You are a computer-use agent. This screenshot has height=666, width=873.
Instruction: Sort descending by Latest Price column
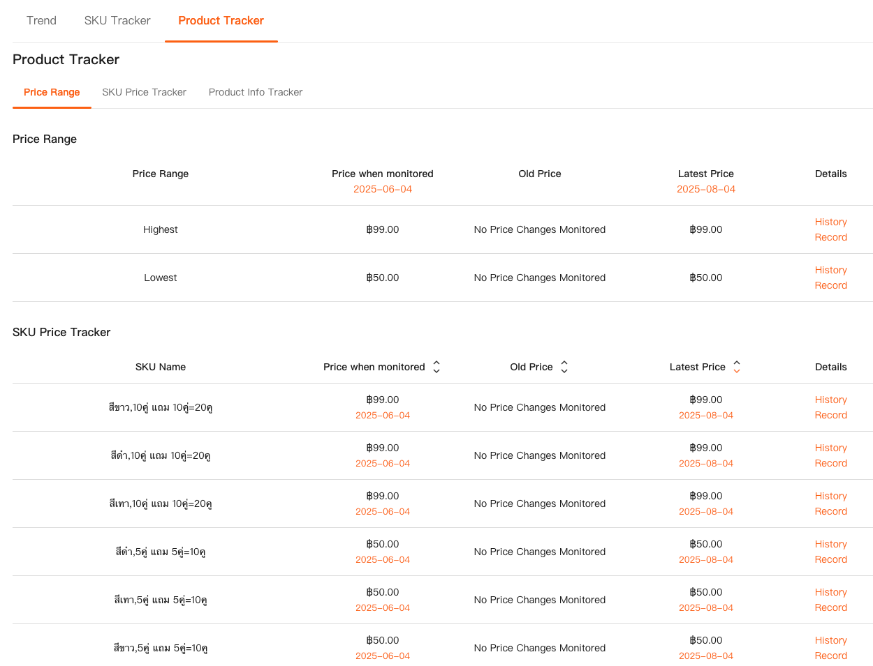[736, 370]
